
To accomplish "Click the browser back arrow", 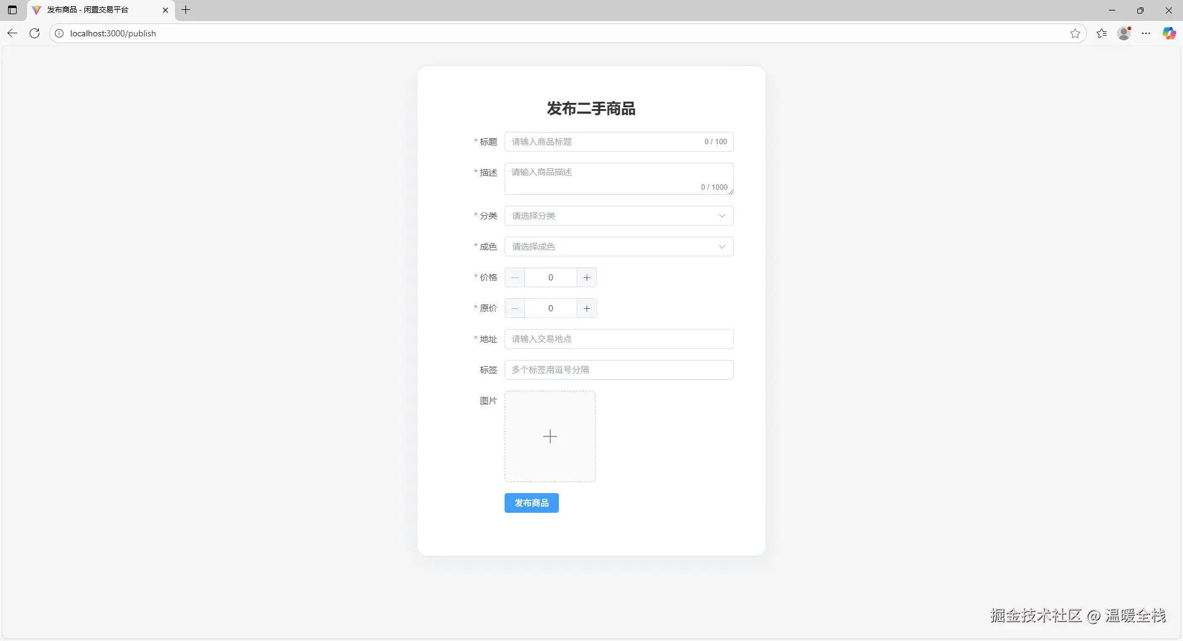I will coord(12,33).
